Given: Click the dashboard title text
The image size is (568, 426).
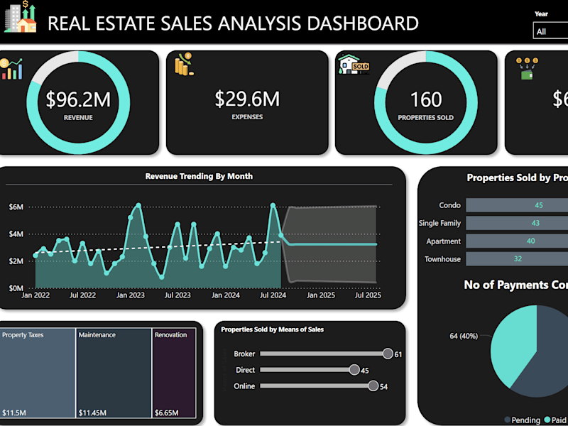Looking at the screenshot, I should coord(234,23).
